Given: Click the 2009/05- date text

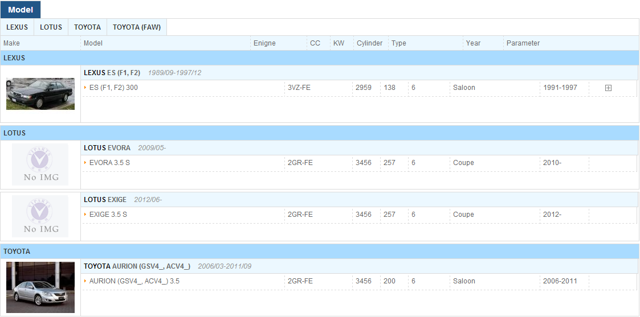Looking at the screenshot, I should [x=152, y=148].
